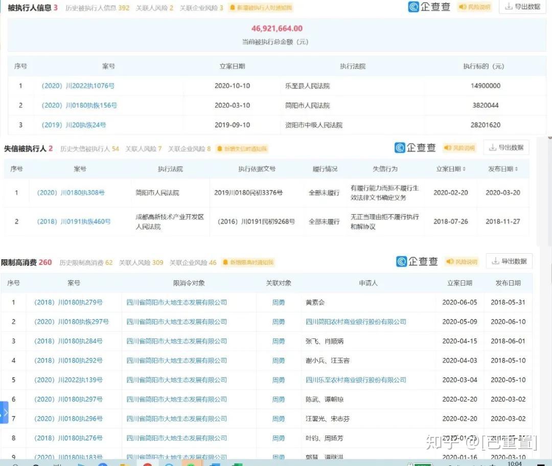The width and height of the screenshot is (552, 466).
Task: Open 四川省简阳市大地生态发展有限公司 in the 黄素会 row
Action: (x=176, y=302)
